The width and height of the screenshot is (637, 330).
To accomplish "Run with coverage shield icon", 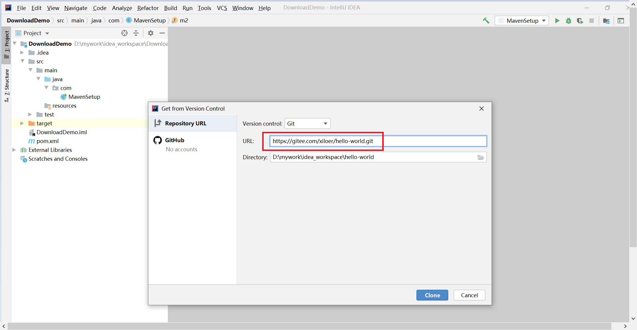I will [580, 21].
